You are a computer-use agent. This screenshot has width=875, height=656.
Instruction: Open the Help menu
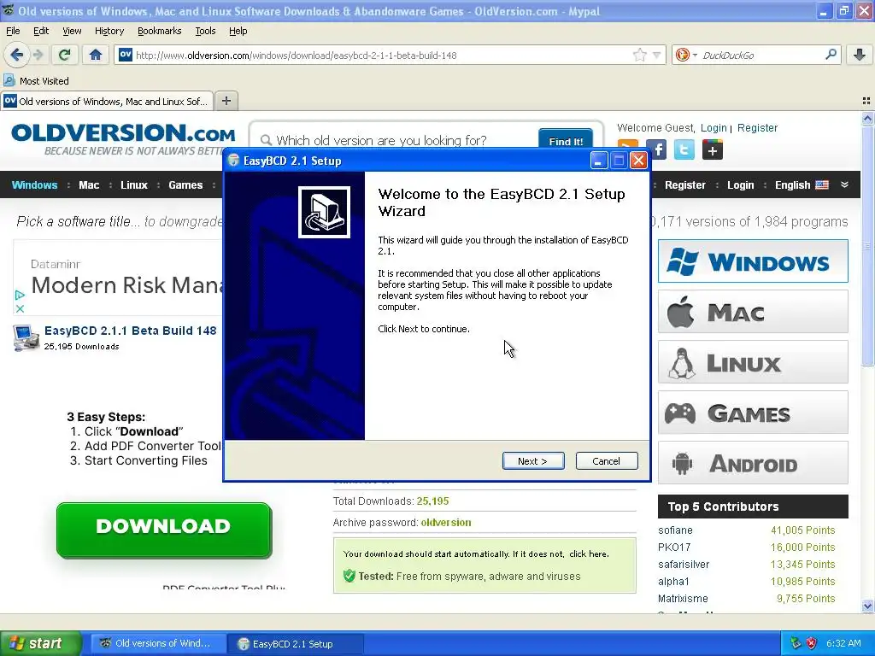coord(238,32)
